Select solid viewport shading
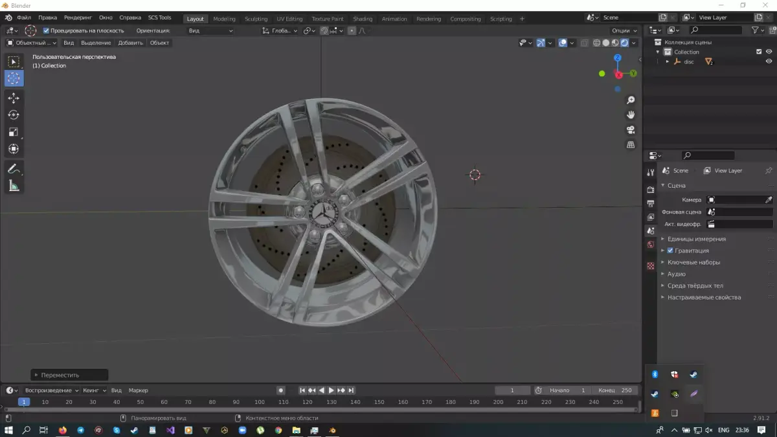Screen dimensions: 777x437 click(605, 43)
